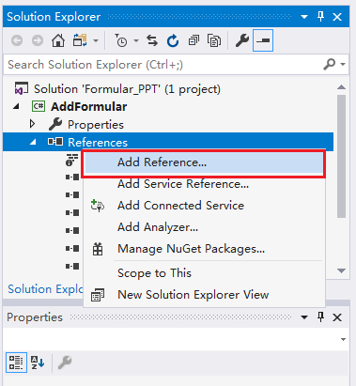Pin/auto-hide the Properties panel

(320, 317)
